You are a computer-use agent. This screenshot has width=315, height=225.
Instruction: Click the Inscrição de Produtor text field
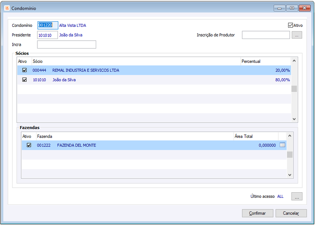point(265,35)
